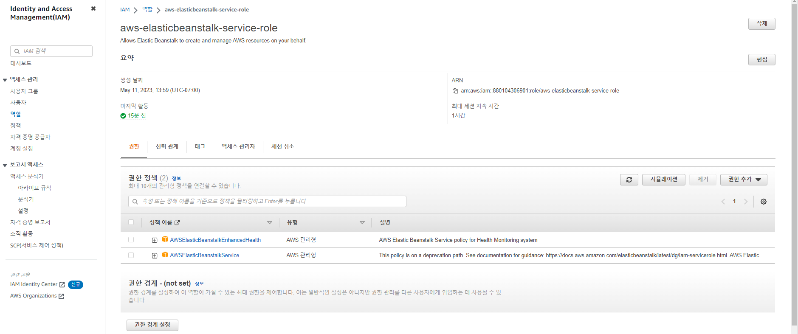
Task: Open the 권한 추가 dropdown
Action: pyautogui.click(x=744, y=180)
